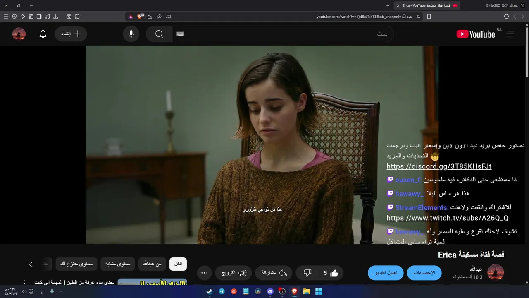This screenshot has height=298, width=529.
Task: Select the محتوى مشابه filter chip
Action: tap(118, 264)
